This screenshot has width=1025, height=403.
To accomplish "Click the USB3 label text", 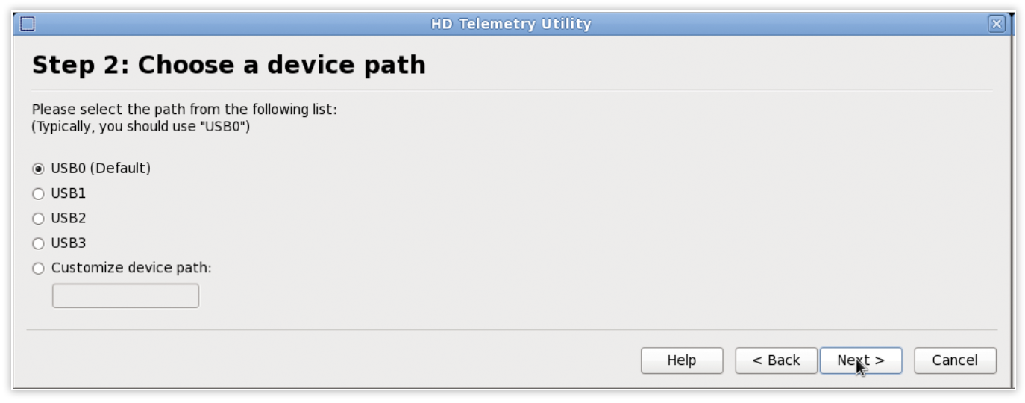I will tap(69, 243).
